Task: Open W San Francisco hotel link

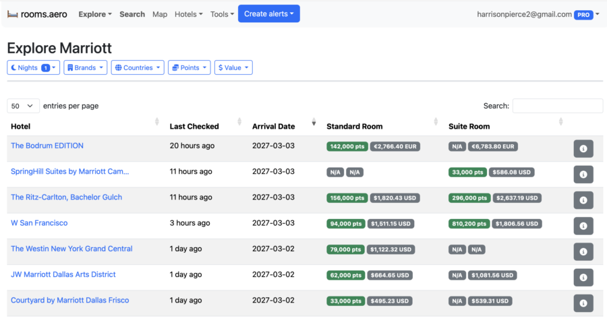Action: coord(39,223)
